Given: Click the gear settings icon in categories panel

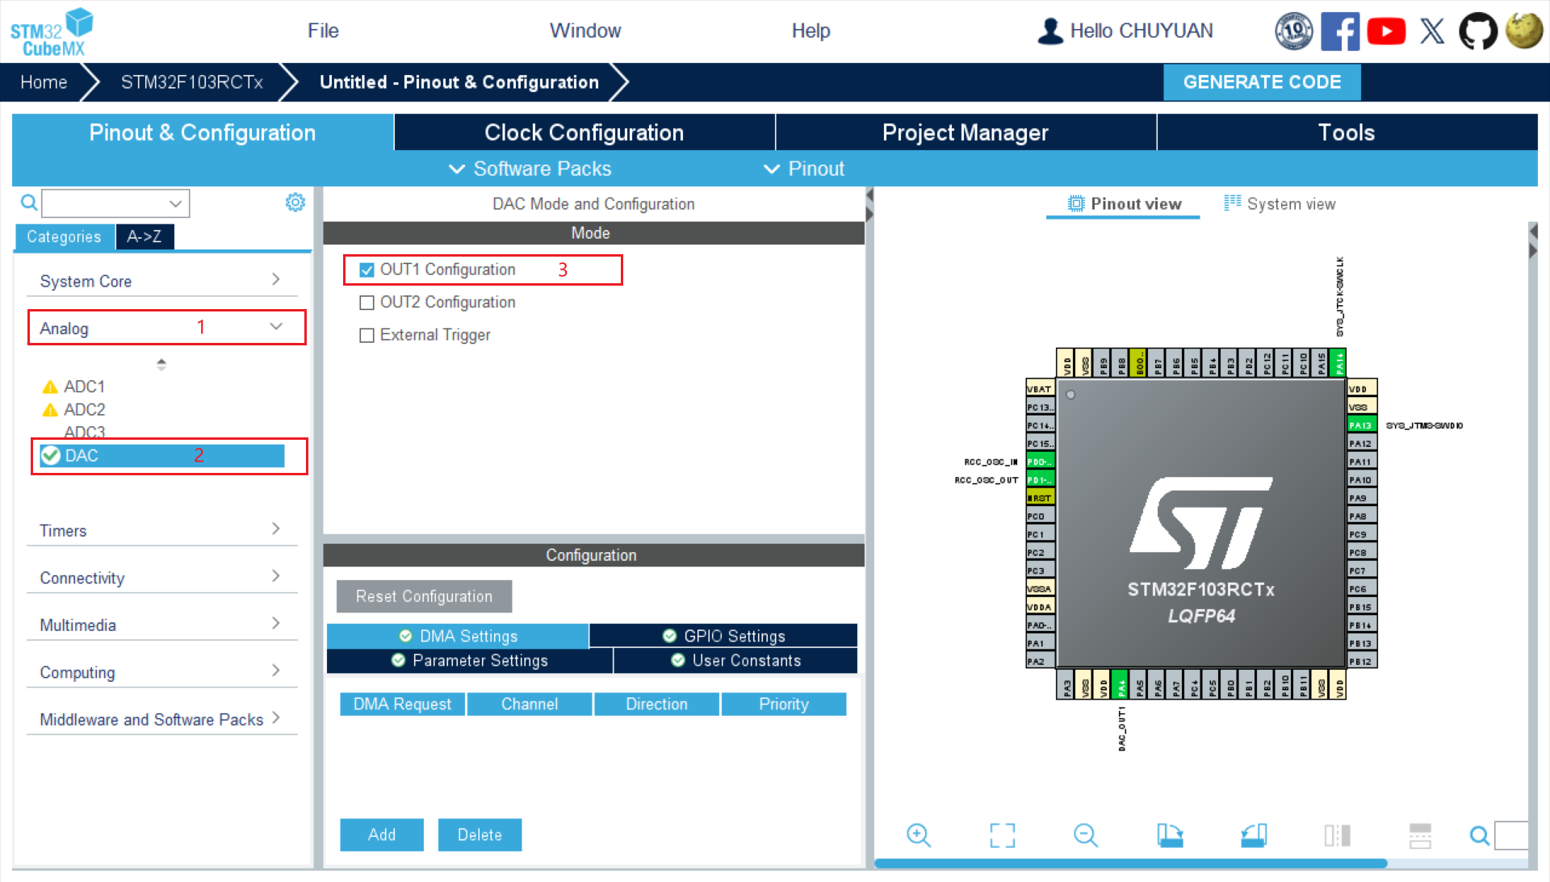Looking at the screenshot, I should (x=295, y=203).
